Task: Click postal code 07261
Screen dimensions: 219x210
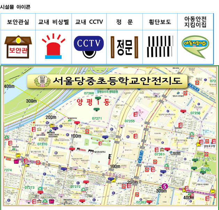Action: click(160, 154)
